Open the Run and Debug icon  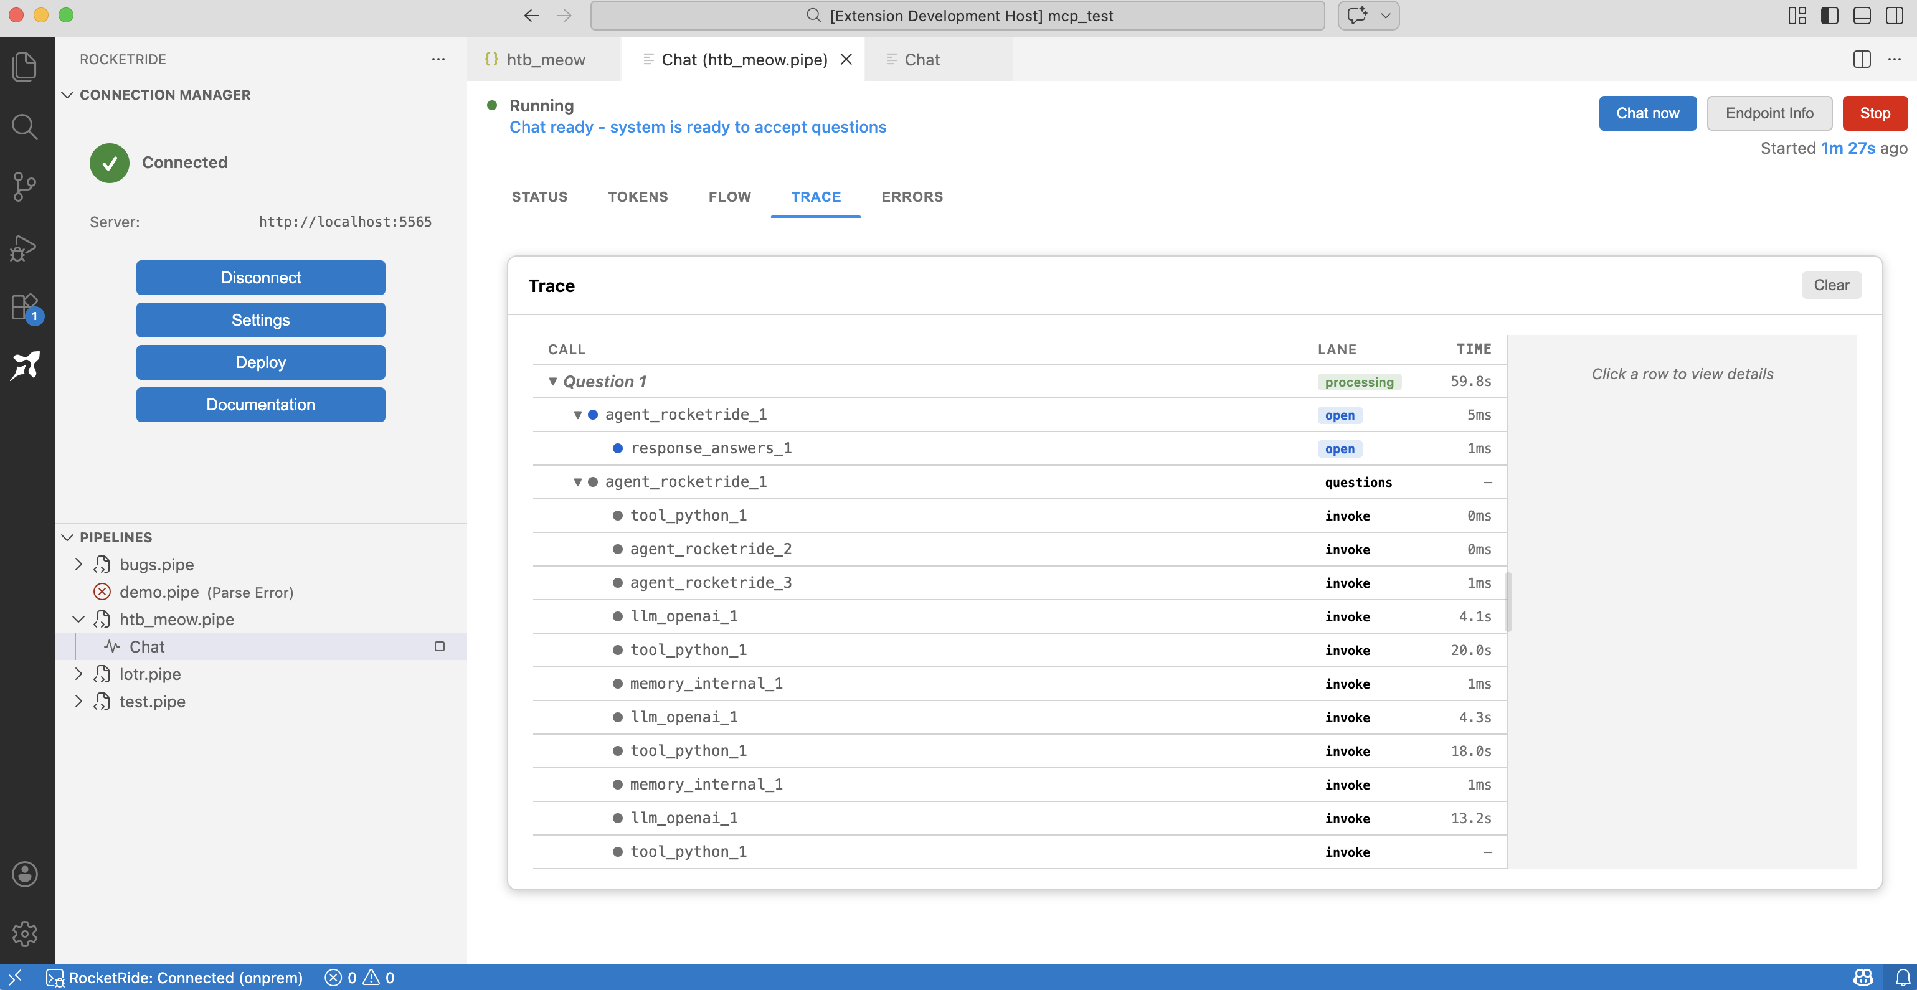click(x=24, y=248)
